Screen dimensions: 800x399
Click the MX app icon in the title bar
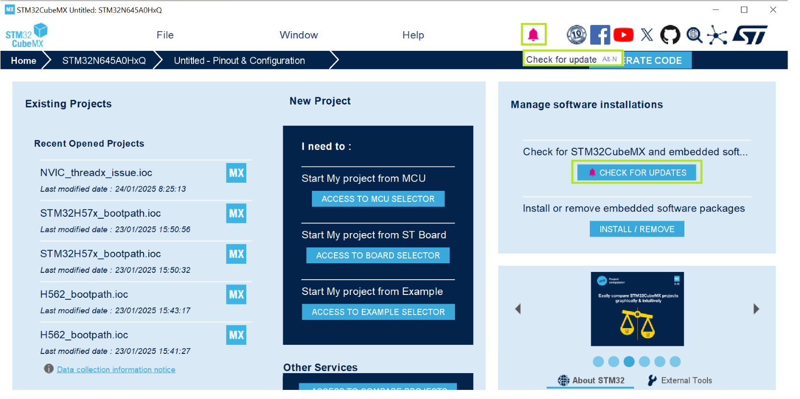click(10, 10)
